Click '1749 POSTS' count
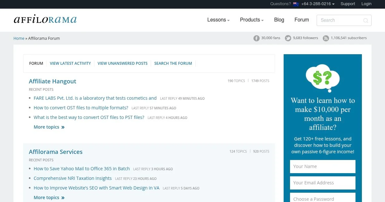385x202 pixels. 260,81
